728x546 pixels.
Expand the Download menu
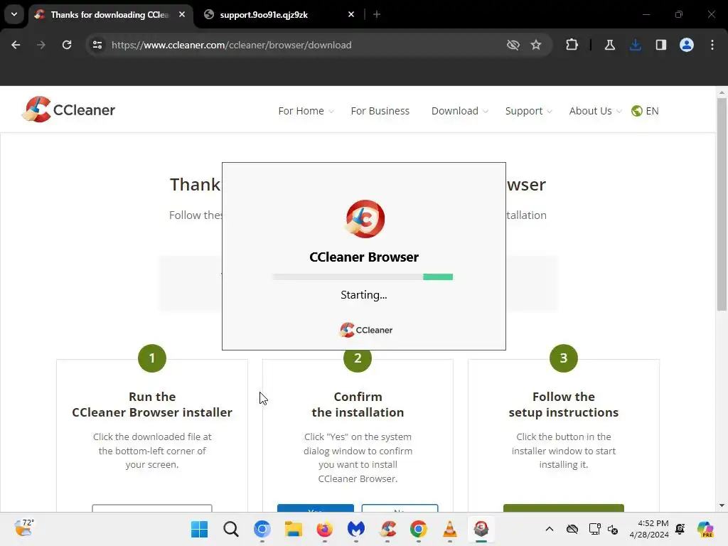pos(460,111)
